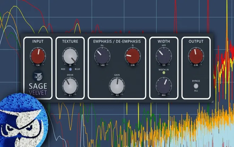Viewport: 234px width, 147px height.
Task: Toggle the Width In LED button
Action: [164, 73]
